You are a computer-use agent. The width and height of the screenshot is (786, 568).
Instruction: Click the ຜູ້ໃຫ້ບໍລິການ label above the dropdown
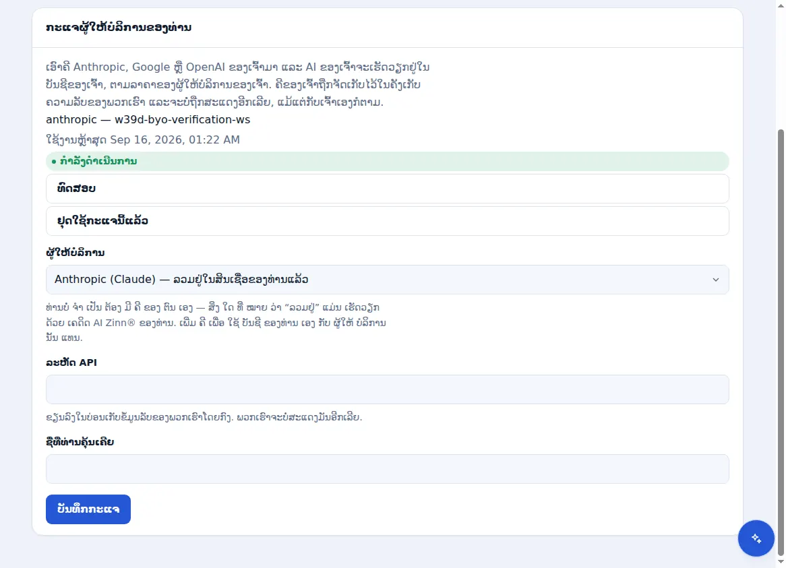point(75,253)
